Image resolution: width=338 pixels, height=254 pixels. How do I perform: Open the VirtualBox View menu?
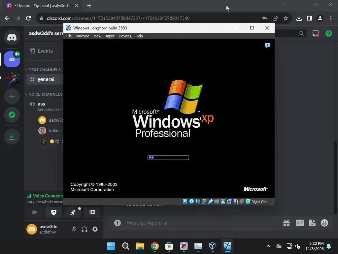coord(97,36)
